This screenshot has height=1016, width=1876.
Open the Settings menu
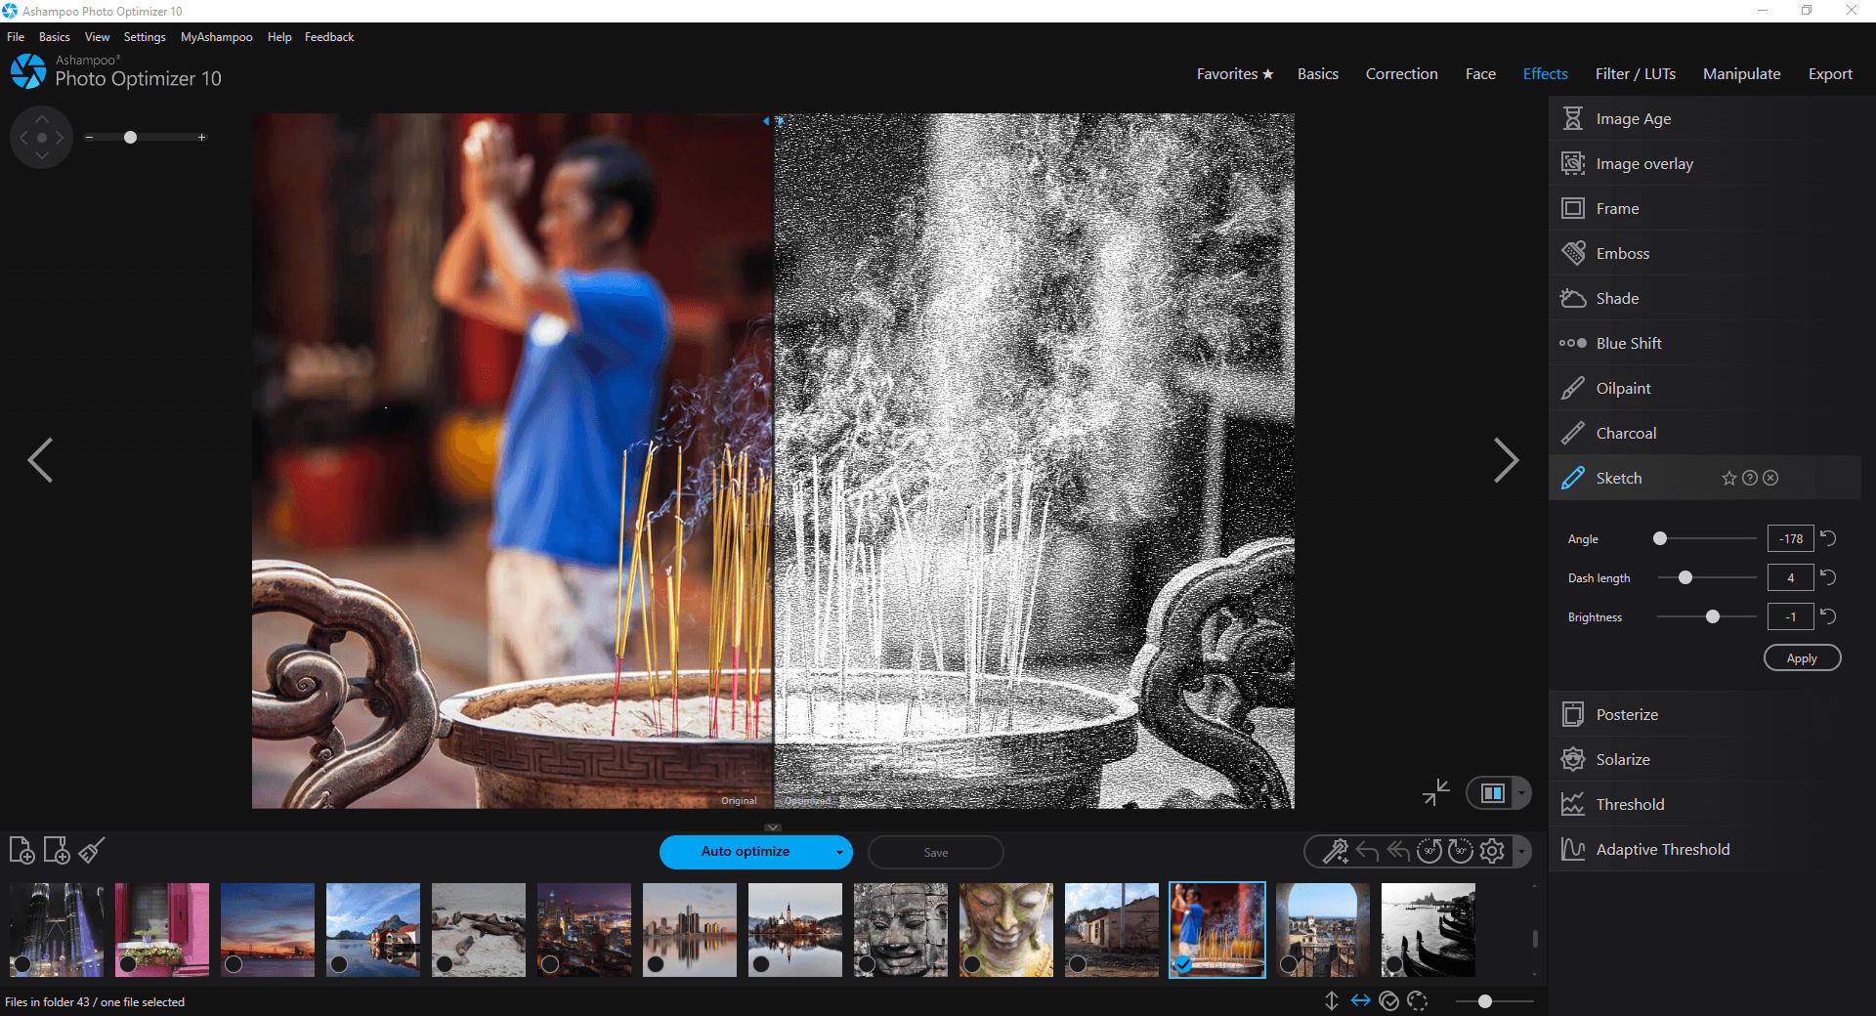[x=144, y=36]
